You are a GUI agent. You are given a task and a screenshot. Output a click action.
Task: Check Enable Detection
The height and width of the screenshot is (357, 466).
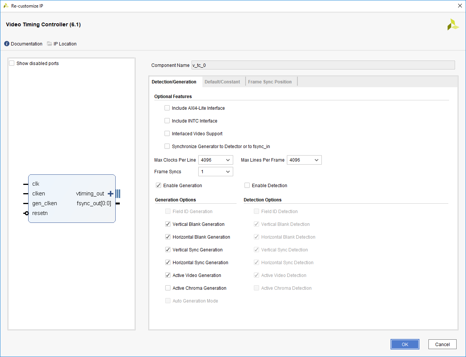tap(247, 185)
